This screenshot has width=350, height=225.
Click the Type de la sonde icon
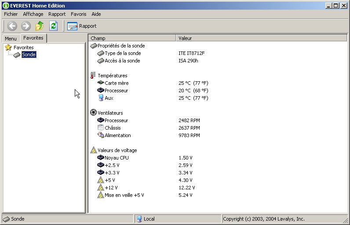point(101,53)
